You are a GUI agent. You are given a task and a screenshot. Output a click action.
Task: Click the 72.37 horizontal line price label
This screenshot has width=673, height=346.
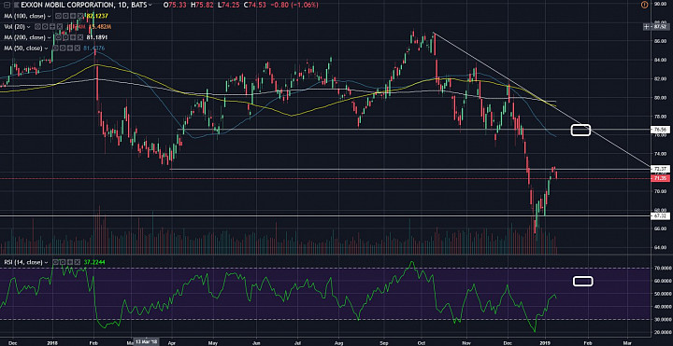pyautogui.click(x=660, y=168)
